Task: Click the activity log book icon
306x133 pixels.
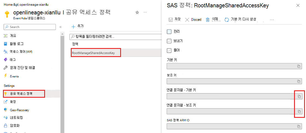Action: click(6, 44)
